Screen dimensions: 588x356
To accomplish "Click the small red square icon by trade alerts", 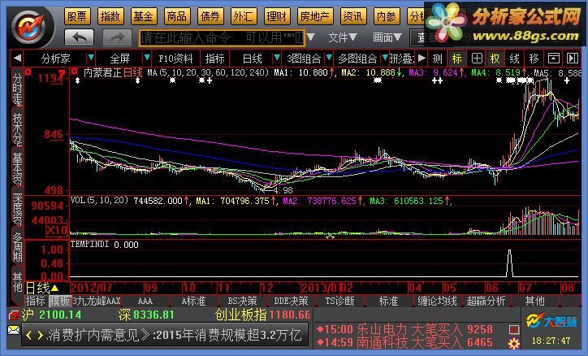I will [x=514, y=330].
